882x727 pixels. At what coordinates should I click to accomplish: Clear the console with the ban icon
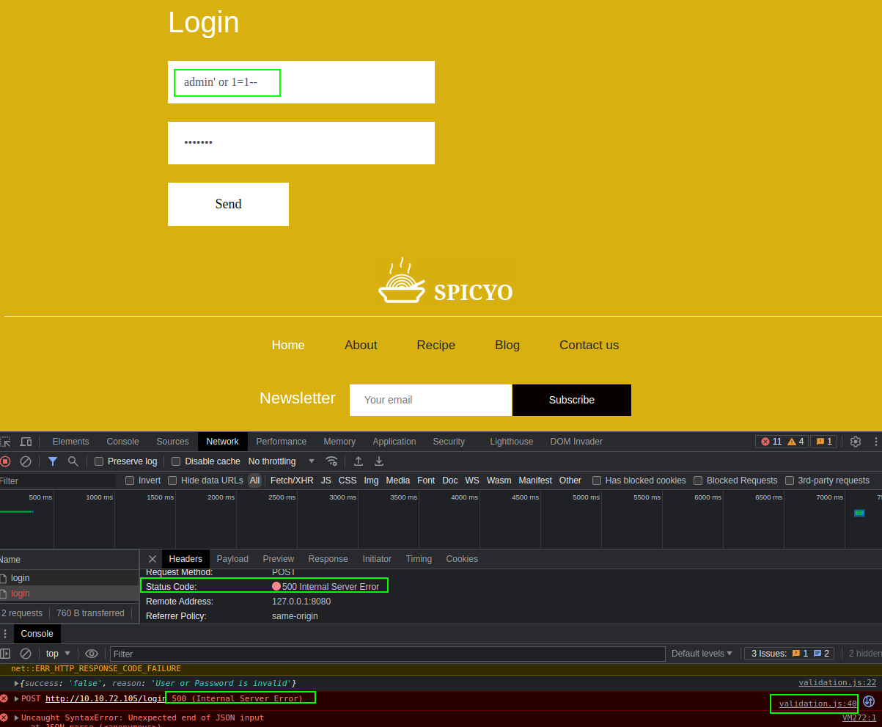coord(26,654)
